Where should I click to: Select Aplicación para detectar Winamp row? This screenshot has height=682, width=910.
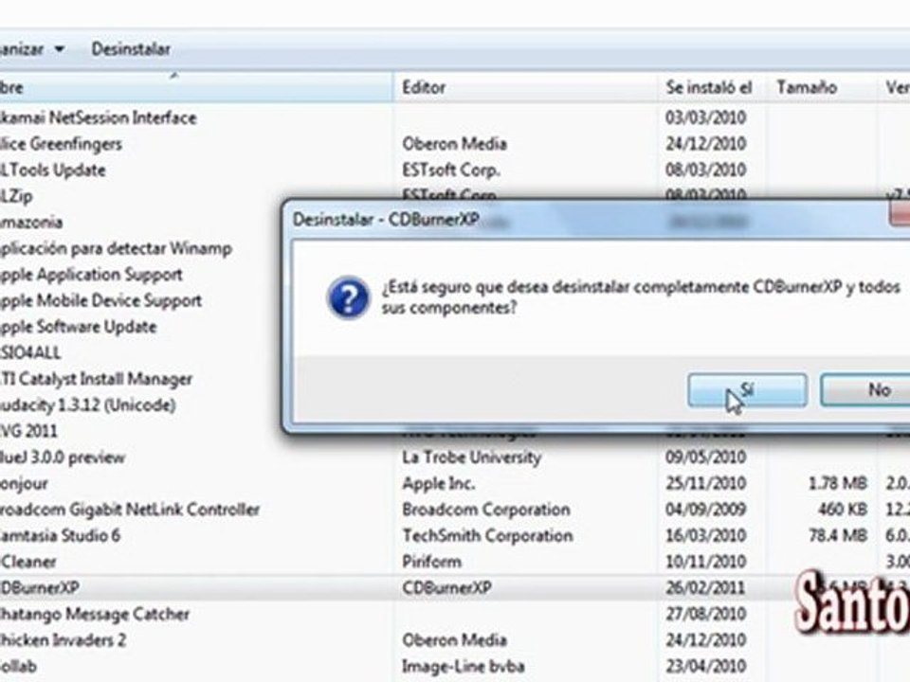(x=116, y=248)
